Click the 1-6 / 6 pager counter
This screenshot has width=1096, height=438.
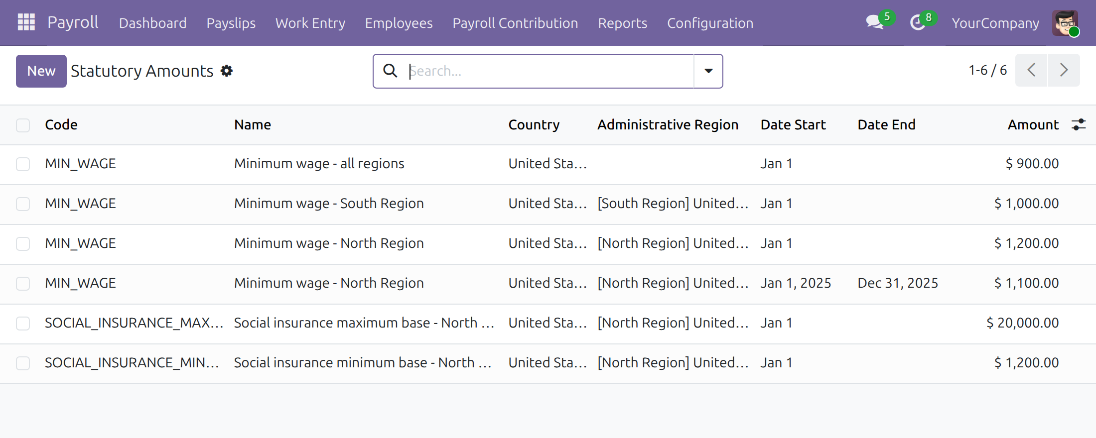tap(987, 70)
